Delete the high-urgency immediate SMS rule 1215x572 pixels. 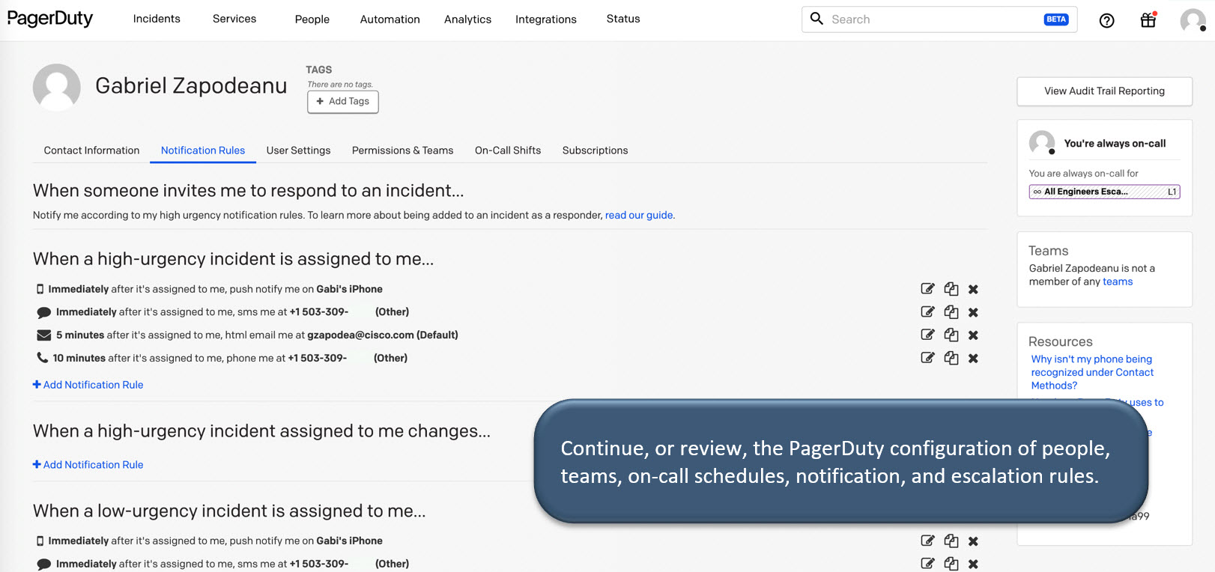(973, 312)
